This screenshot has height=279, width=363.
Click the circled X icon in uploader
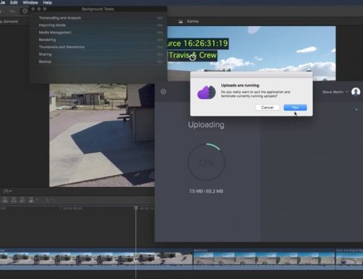[x=163, y=91]
